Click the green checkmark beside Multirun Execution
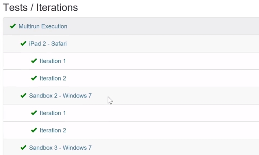This screenshot has width=259, height=155. click(13, 26)
